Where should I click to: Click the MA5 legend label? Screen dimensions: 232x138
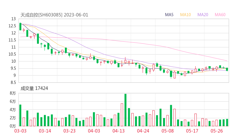[169, 15]
